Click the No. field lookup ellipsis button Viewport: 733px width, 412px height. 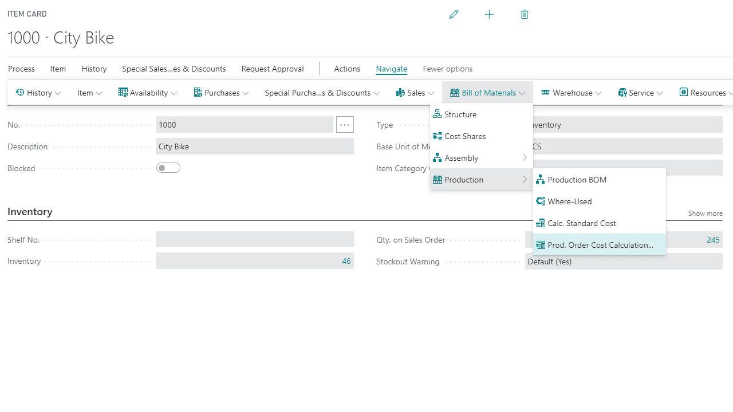pos(345,124)
